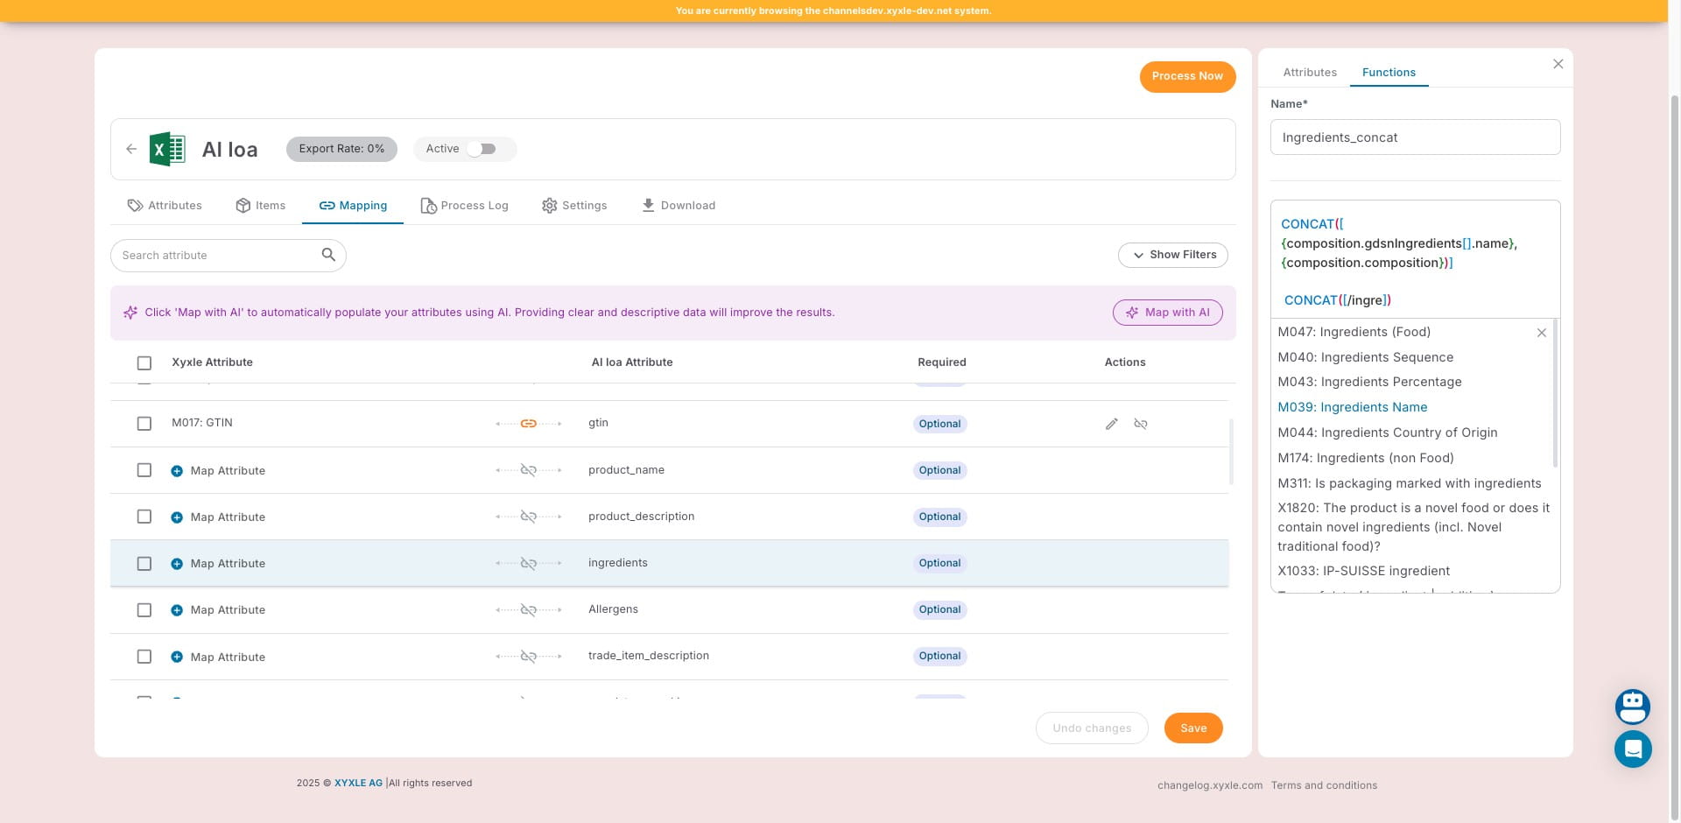Open the Attributes tab in the side panel
Screen dimensions: 1681x823
coord(1309,73)
